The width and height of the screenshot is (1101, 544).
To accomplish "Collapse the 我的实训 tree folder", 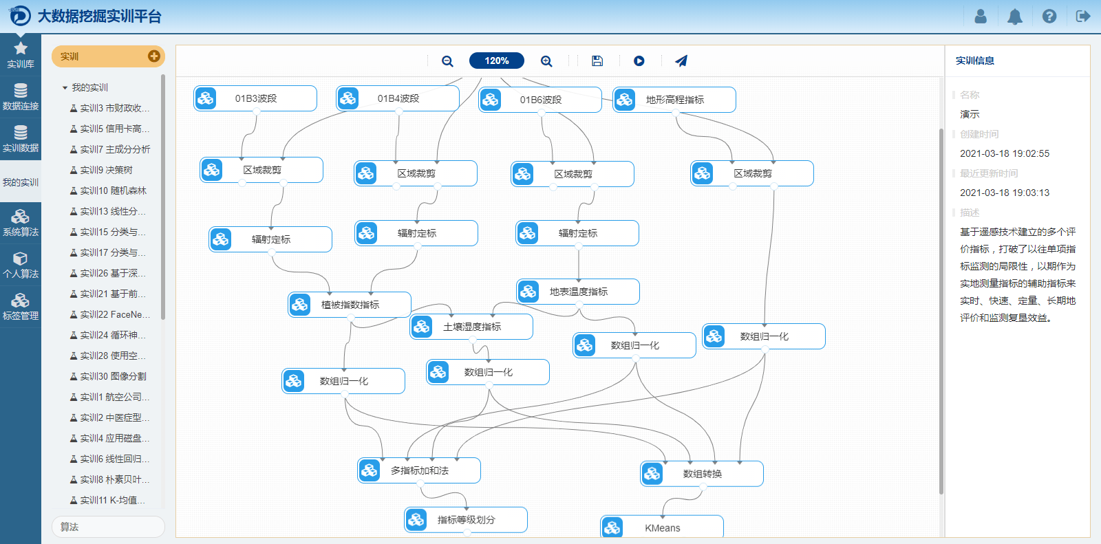I will coord(65,88).
